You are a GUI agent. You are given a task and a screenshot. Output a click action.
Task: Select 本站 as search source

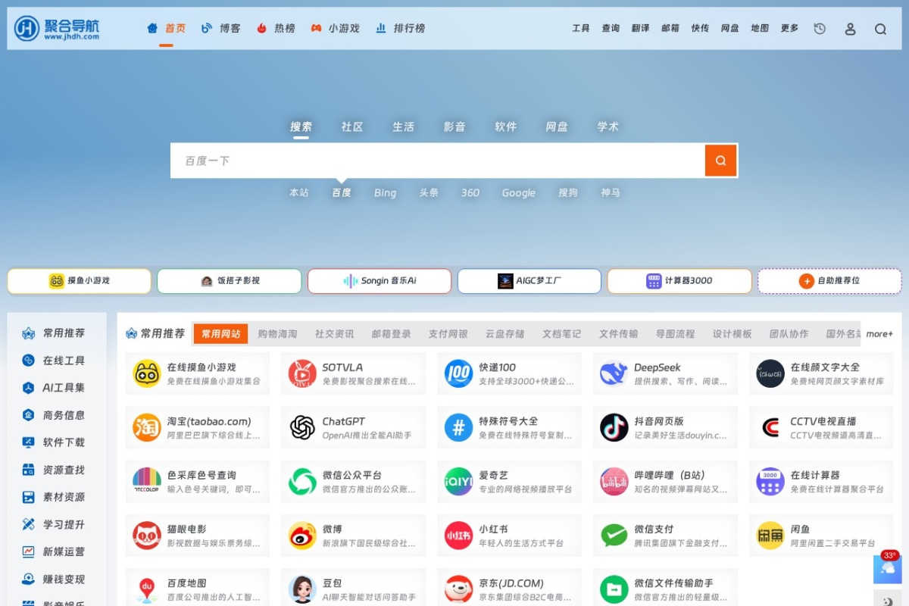[x=299, y=193]
